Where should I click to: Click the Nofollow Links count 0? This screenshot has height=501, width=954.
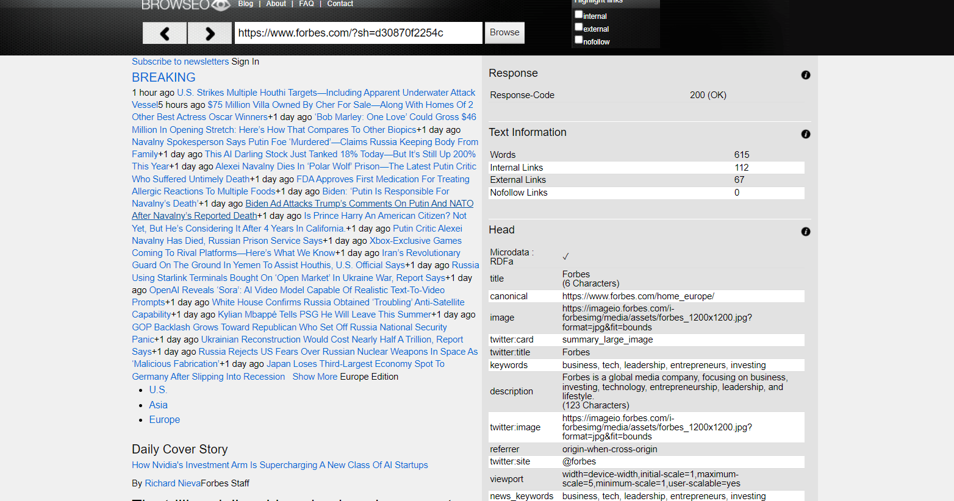[x=737, y=193]
